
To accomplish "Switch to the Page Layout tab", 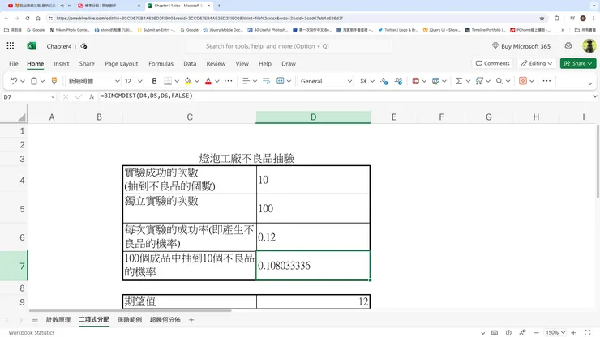I will [122, 63].
